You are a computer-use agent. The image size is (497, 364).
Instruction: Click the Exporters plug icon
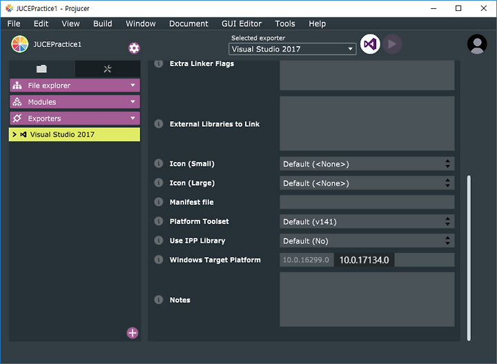(17, 119)
